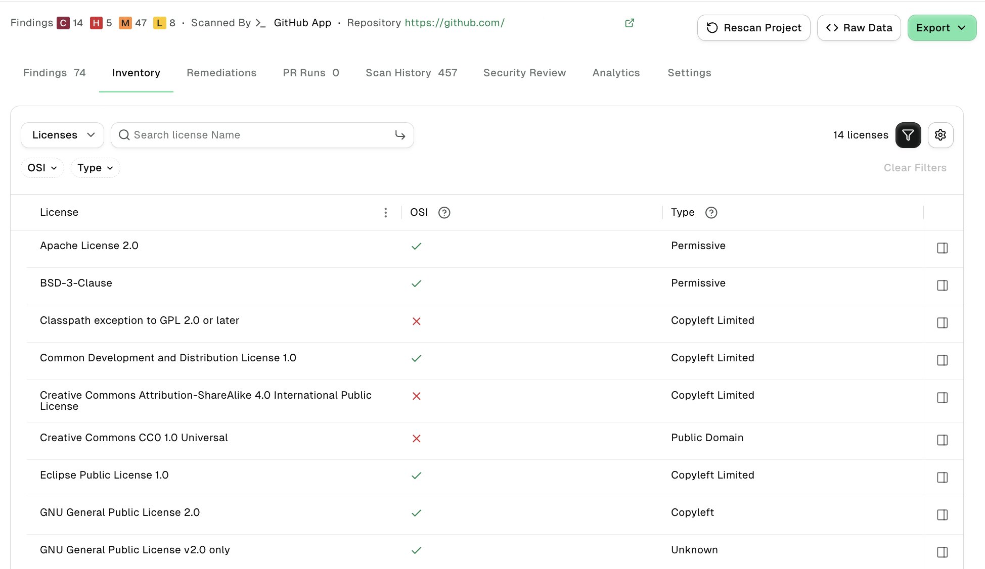Open side panel for Creative Commons CC0 row

click(x=942, y=440)
